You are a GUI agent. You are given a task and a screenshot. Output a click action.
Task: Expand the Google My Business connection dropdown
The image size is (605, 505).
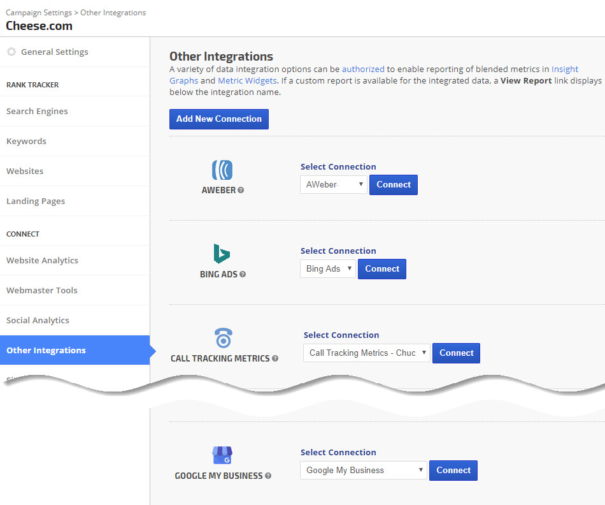(363, 471)
